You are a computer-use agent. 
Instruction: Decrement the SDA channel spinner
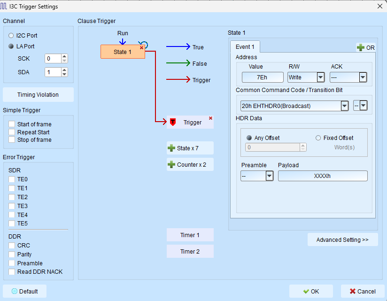coord(64,74)
